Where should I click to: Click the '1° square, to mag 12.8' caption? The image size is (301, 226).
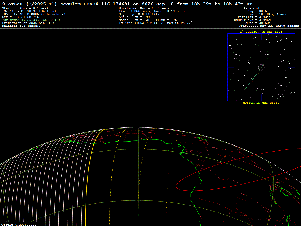[x=261, y=32]
